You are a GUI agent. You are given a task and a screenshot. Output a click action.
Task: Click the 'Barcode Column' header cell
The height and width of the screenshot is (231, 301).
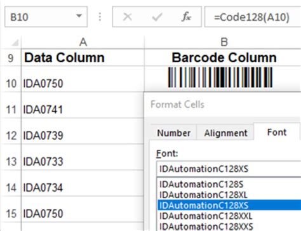point(223,58)
